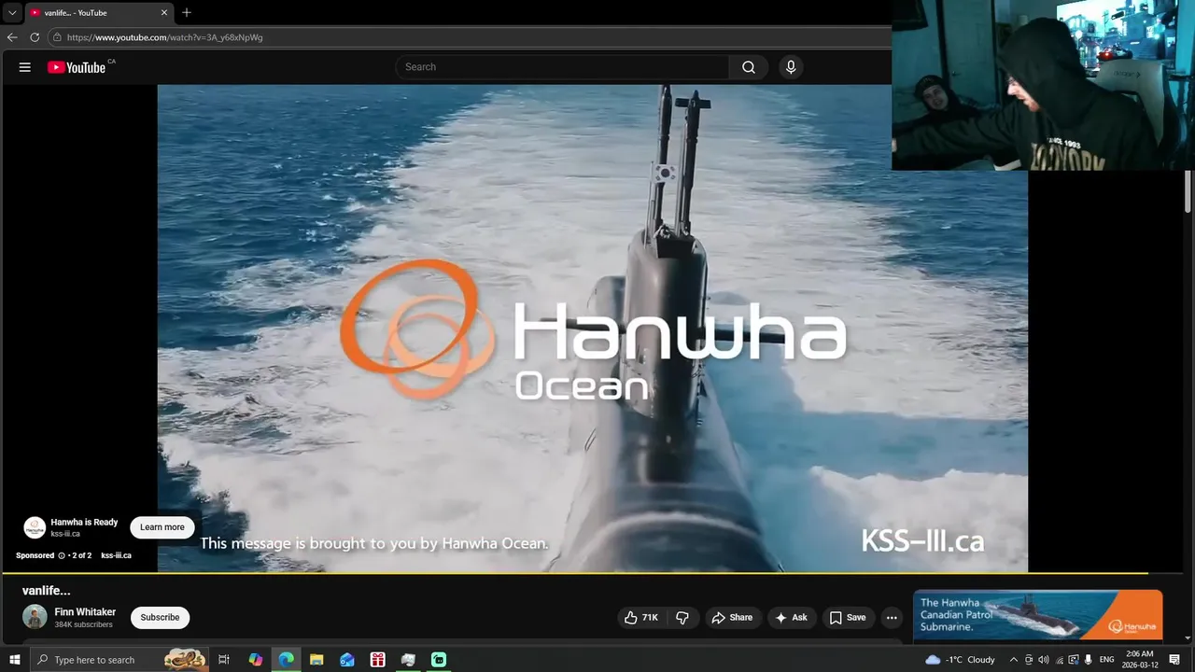Click the yellow ad progress bar
This screenshot has width=1195, height=672.
(573, 572)
